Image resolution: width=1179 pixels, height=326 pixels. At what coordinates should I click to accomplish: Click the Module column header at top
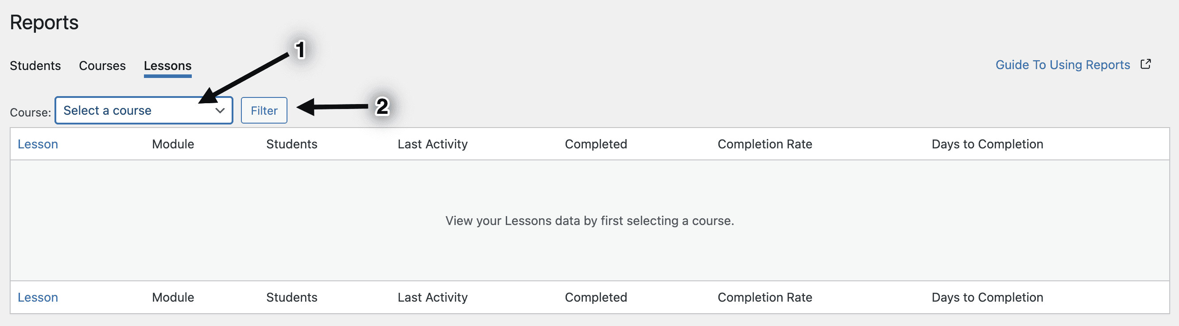click(173, 144)
